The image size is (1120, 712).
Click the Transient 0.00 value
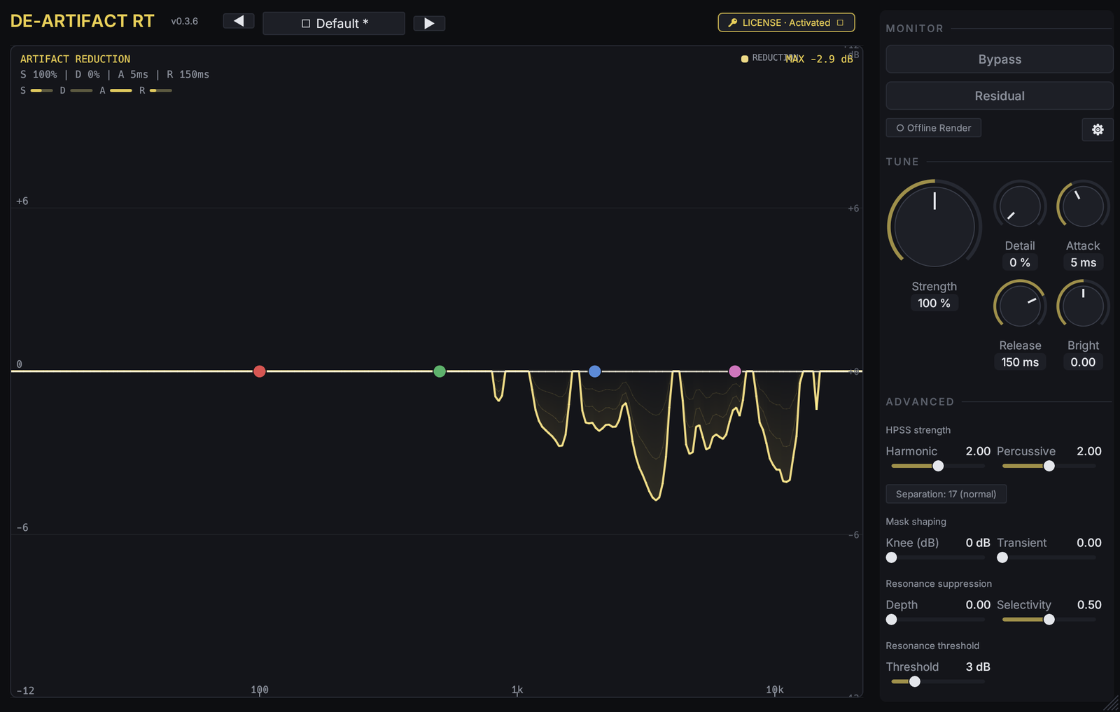point(1089,543)
